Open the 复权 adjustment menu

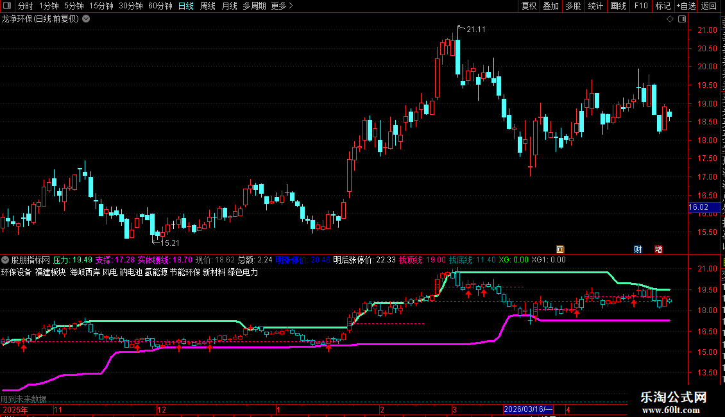click(529, 6)
